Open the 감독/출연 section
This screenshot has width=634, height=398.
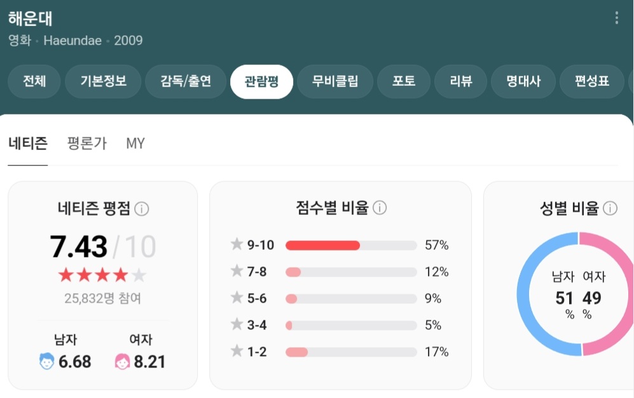pos(186,81)
